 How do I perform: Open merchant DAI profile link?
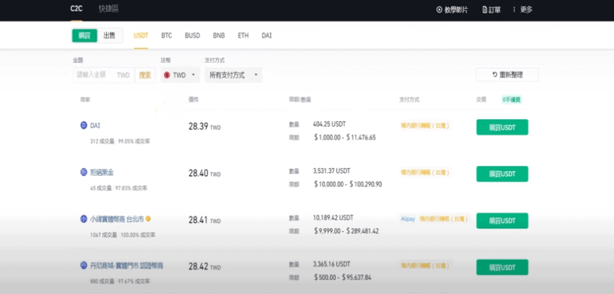point(95,125)
